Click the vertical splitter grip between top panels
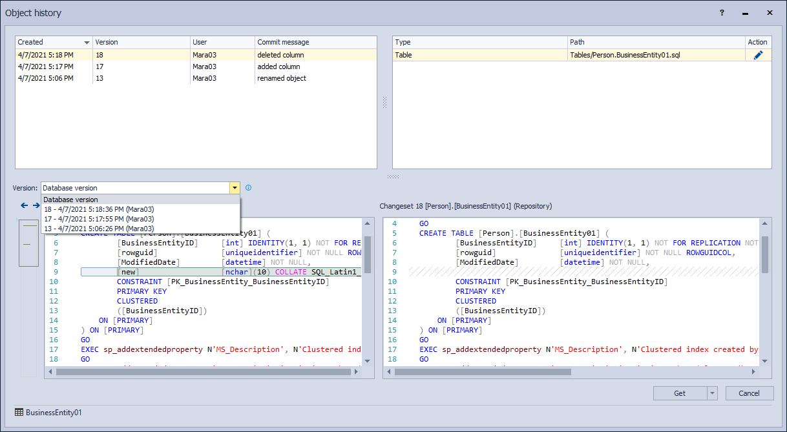The height and width of the screenshot is (432, 787). [384, 102]
